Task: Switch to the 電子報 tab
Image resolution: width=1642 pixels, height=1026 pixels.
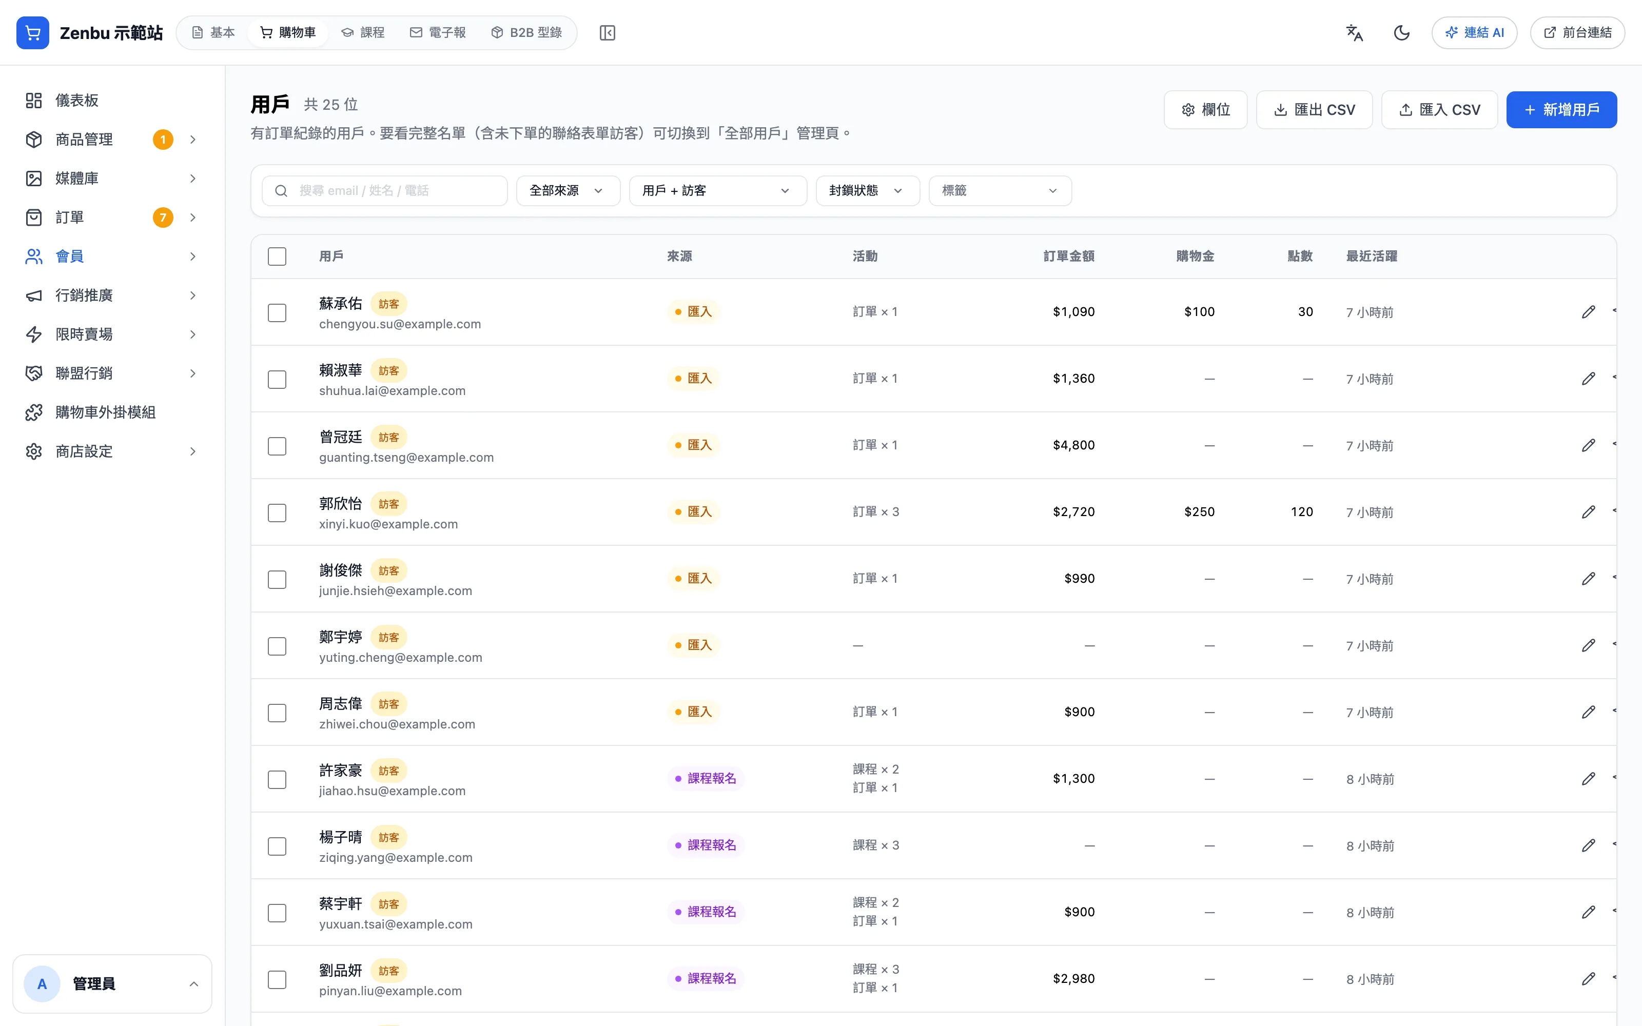Action: click(438, 32)
